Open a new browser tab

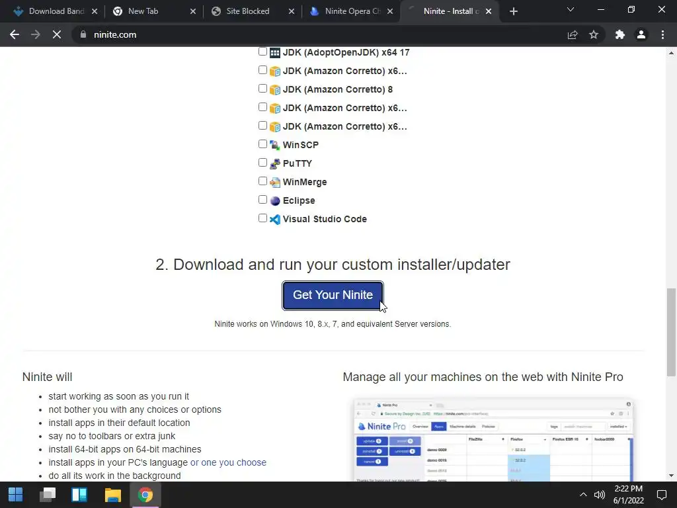(x=513, y=12)
